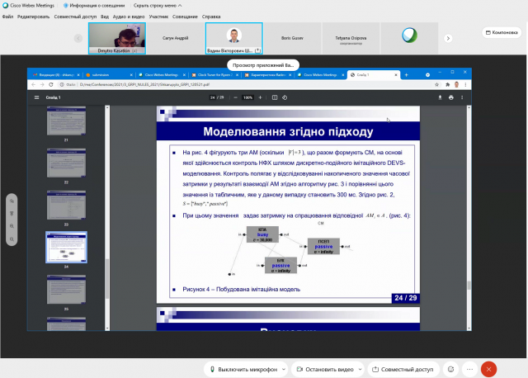Open new browser tab plus button

406,75
